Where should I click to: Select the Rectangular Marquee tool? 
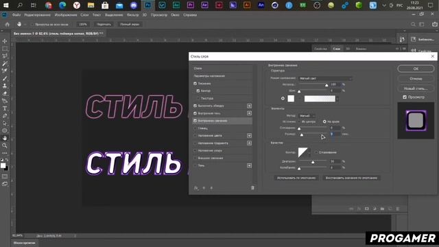[x=5, y=49]
